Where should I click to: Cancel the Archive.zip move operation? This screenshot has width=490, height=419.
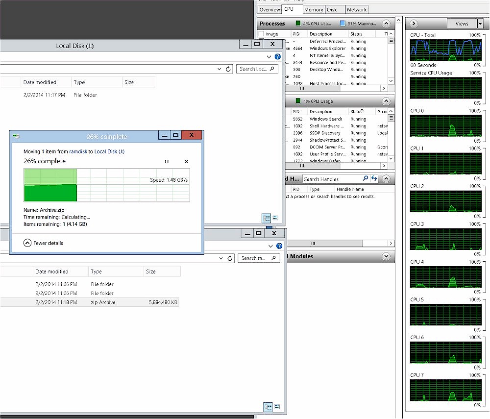coord(186,162)
